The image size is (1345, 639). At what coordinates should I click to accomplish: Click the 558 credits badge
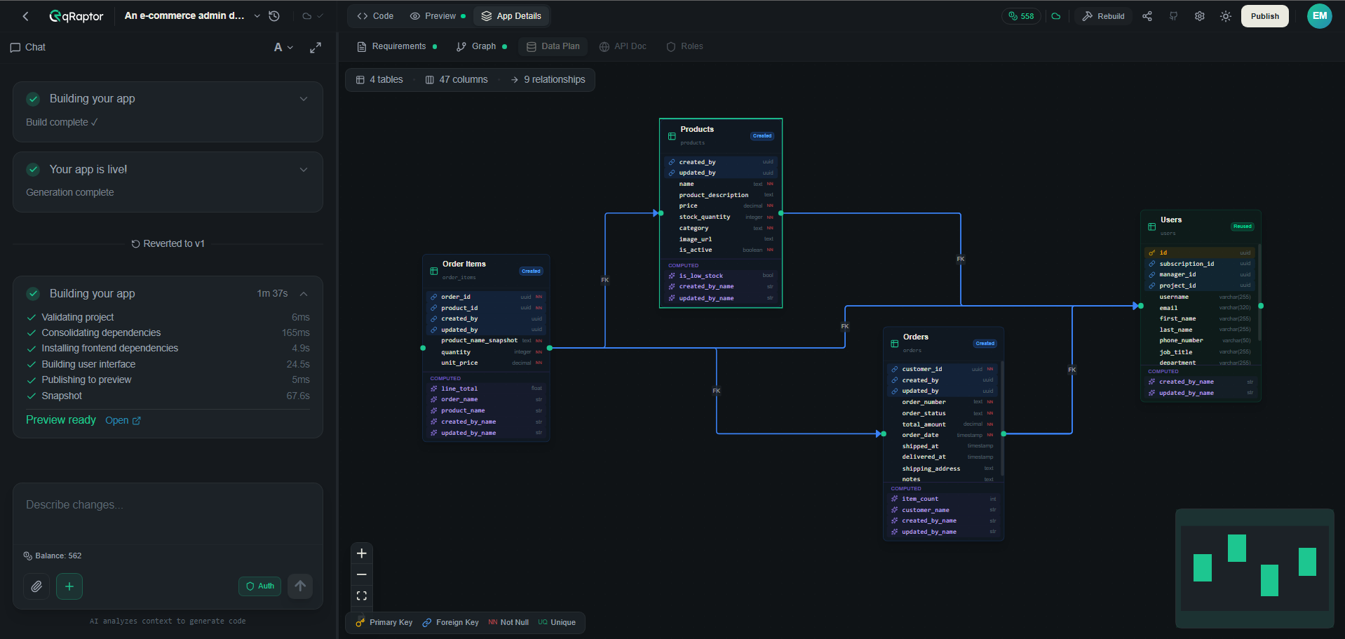(x=1021, y=16)
